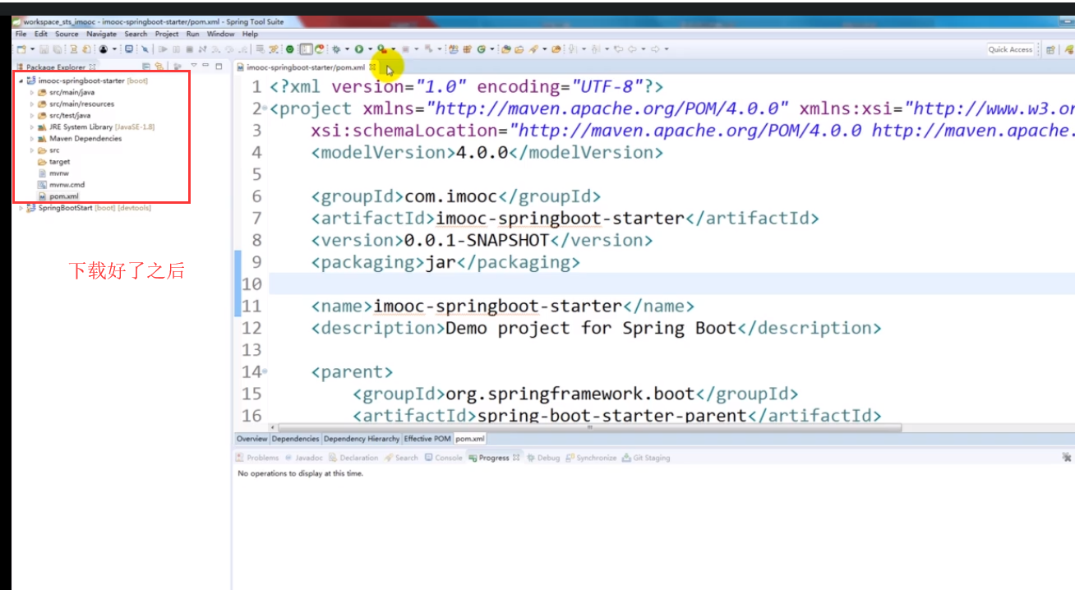The image size is (1075, 590).
Task: Expand the JRE System Library node
Action: tap(32, 127)
